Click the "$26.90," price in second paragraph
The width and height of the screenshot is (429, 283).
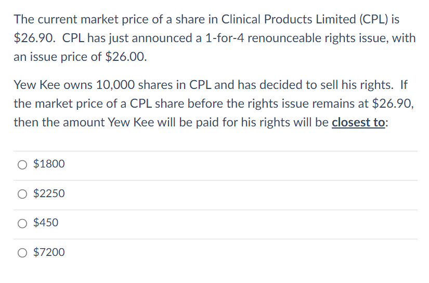pos(393,104)
